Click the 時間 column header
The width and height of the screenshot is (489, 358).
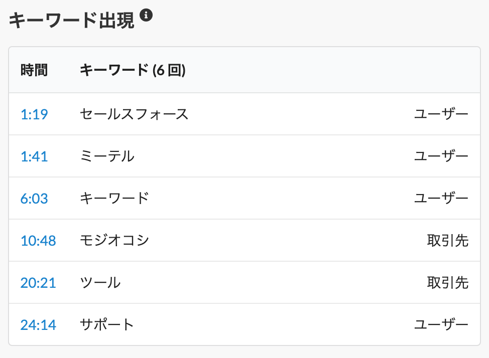(34, 70)
